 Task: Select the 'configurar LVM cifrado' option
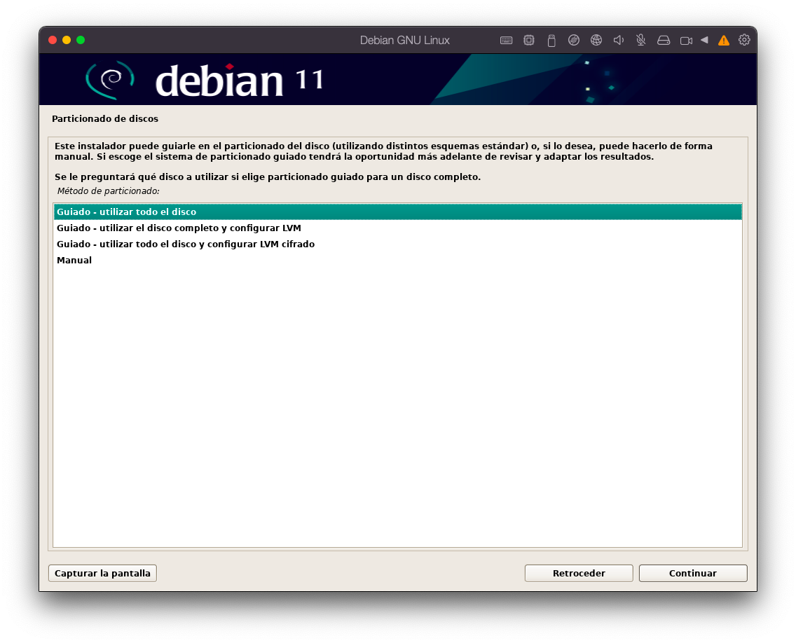coord(186,244)
